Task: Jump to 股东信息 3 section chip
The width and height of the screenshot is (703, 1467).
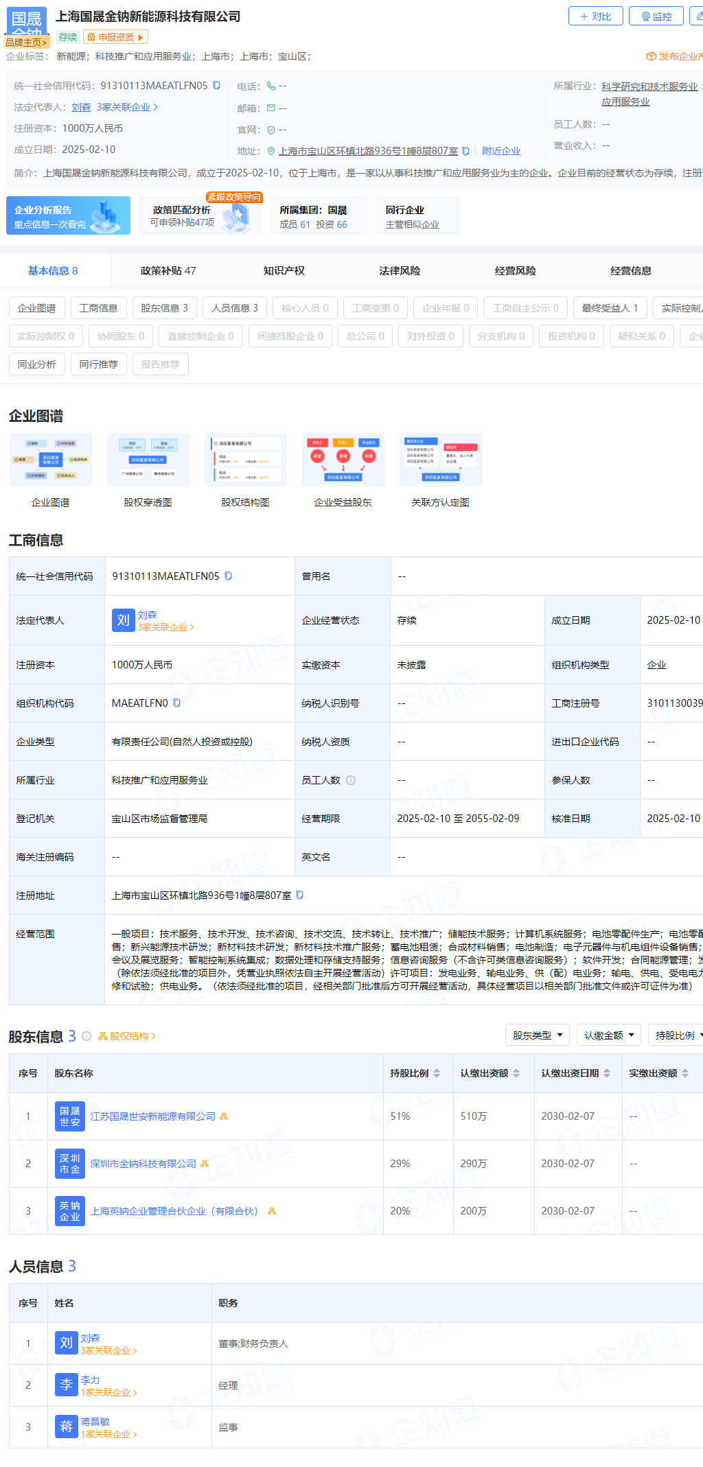Action: point(164,308)
